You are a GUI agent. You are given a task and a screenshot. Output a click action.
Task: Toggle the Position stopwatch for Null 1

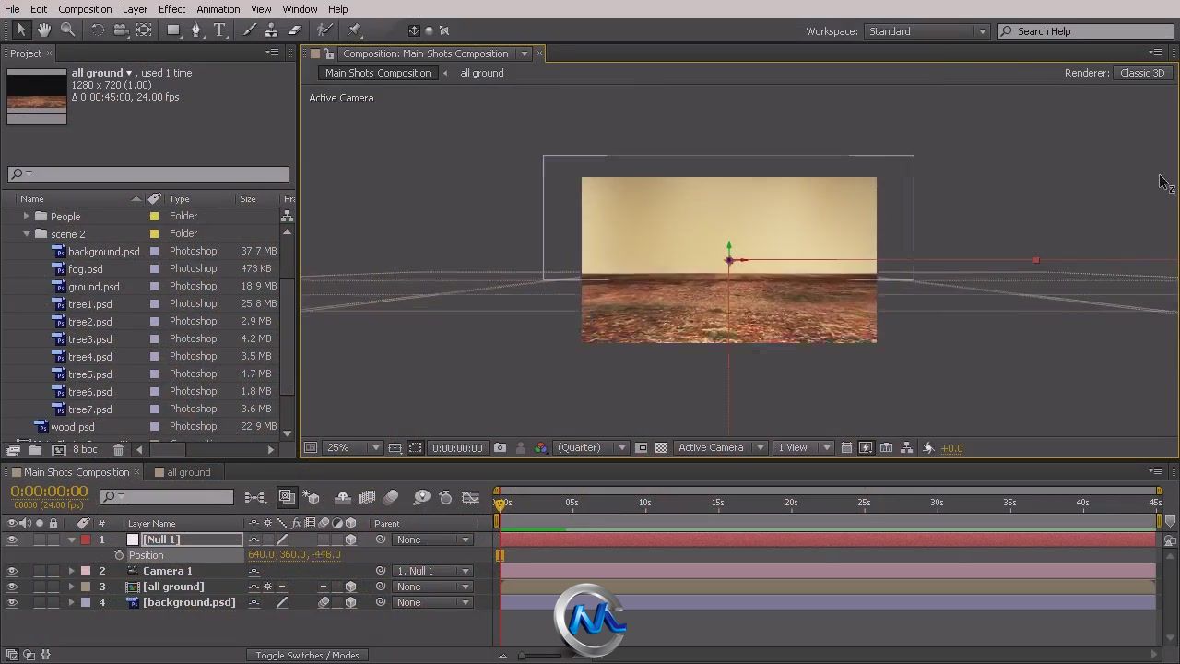click(119, 555)
